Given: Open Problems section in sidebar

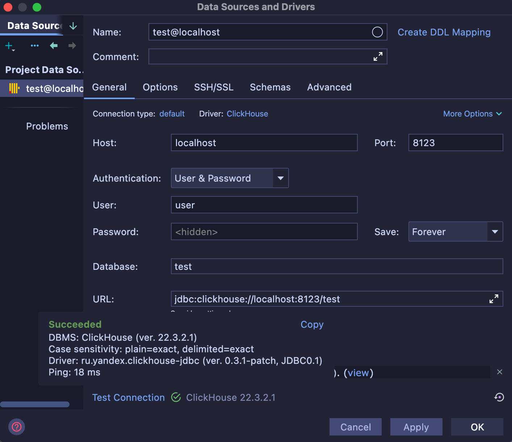Looking at the screenshot, I should click(47, 126).
